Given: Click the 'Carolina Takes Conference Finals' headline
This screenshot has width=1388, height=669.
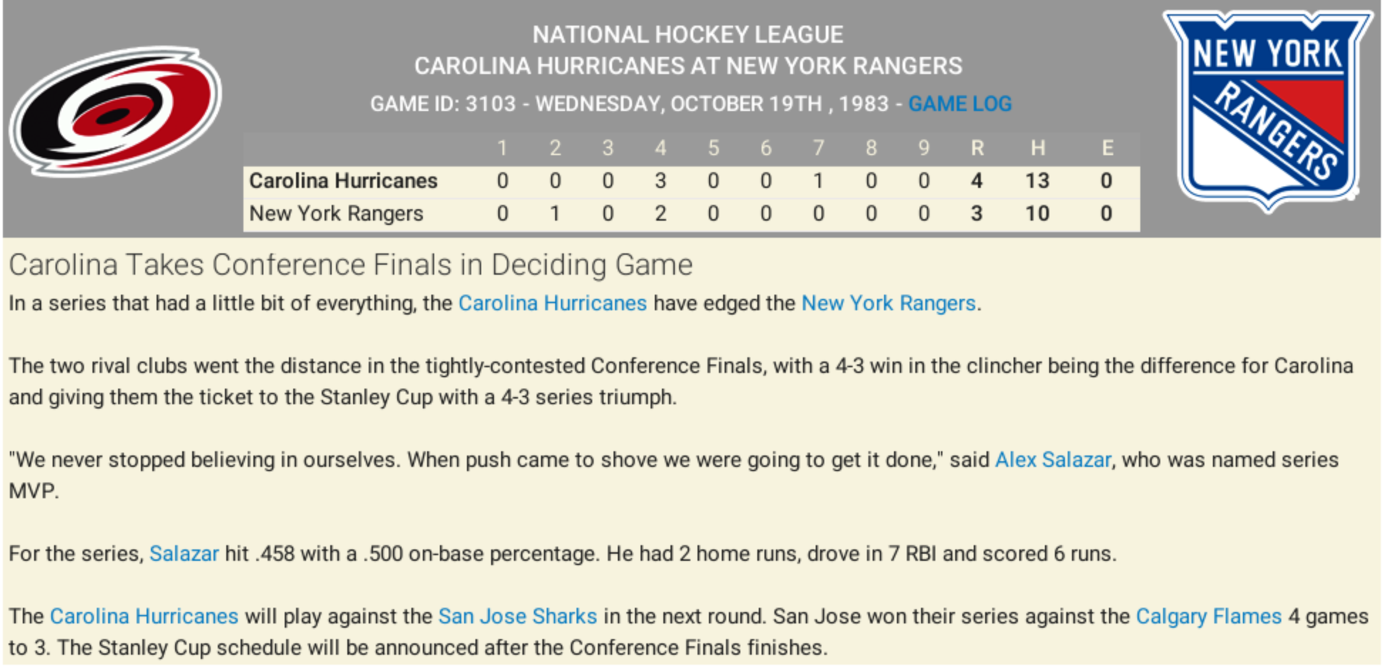Looking at the screenshot, I should pos(350,265).
